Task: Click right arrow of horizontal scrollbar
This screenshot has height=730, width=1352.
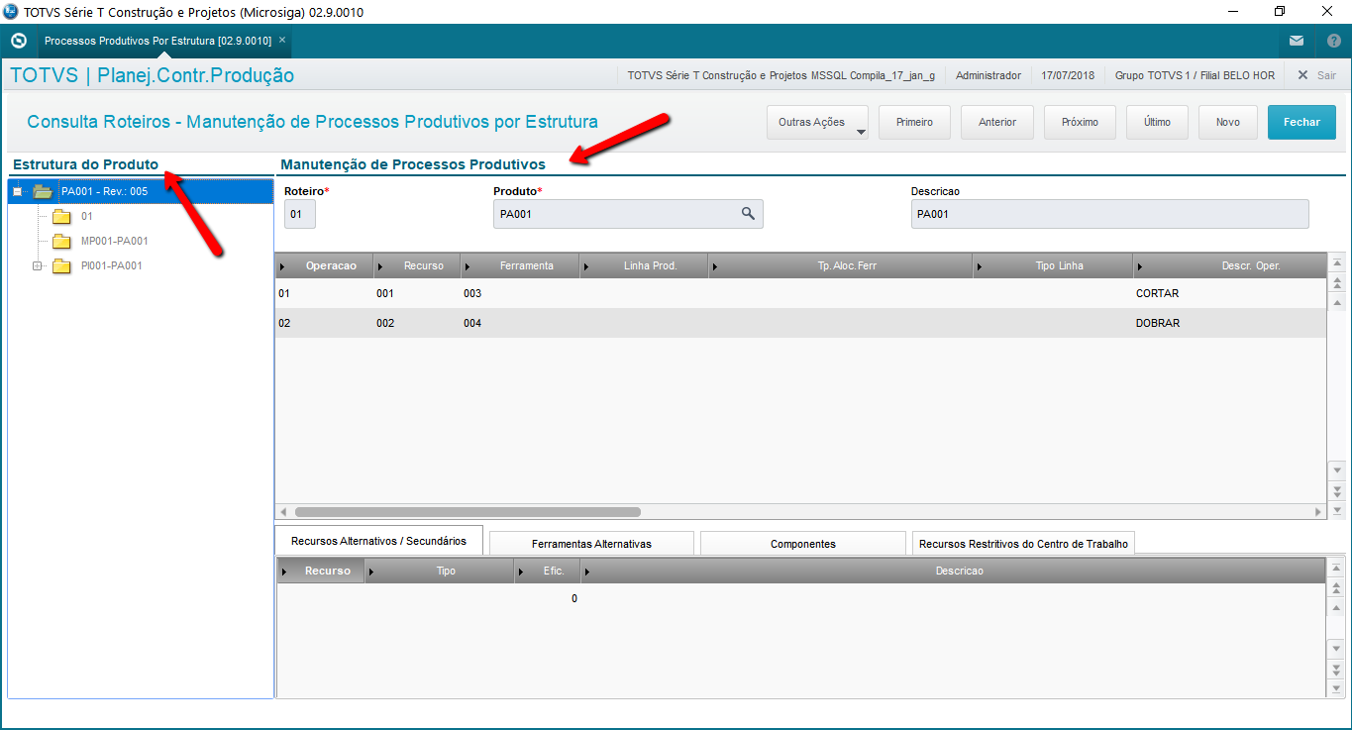Action: tap(1318, 512)
